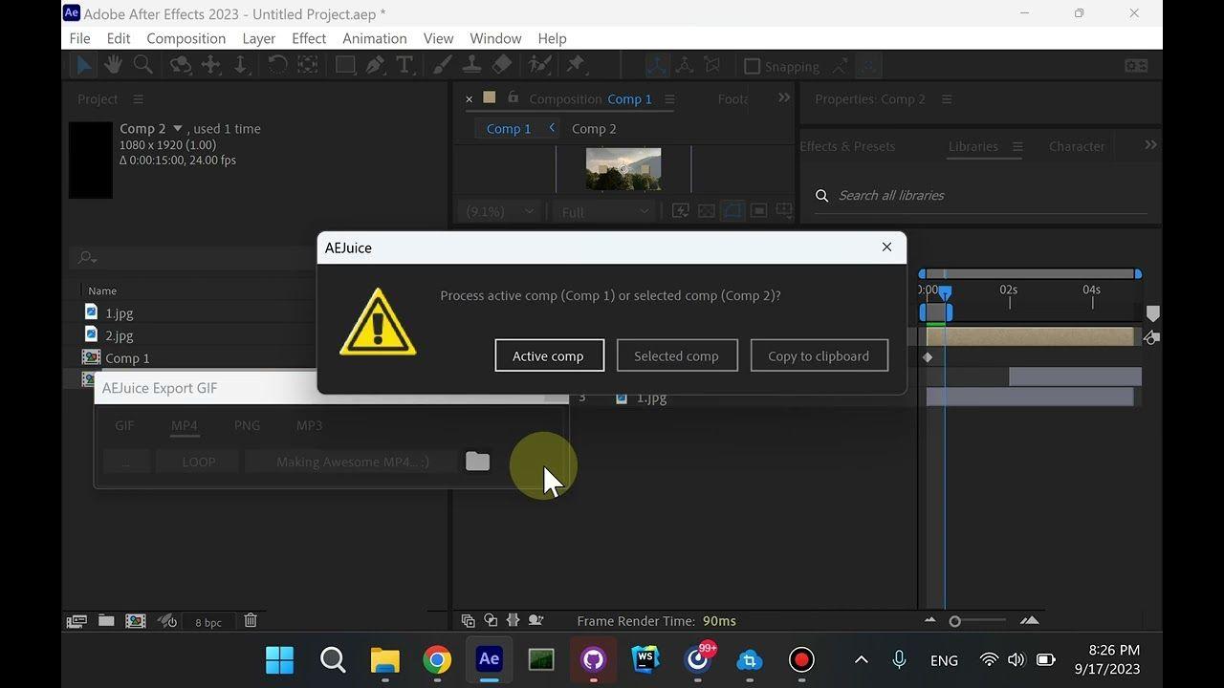Viewport: 1224px width, 688px height.
Task: Open the Project panel menu
Action: coord(138,99)
